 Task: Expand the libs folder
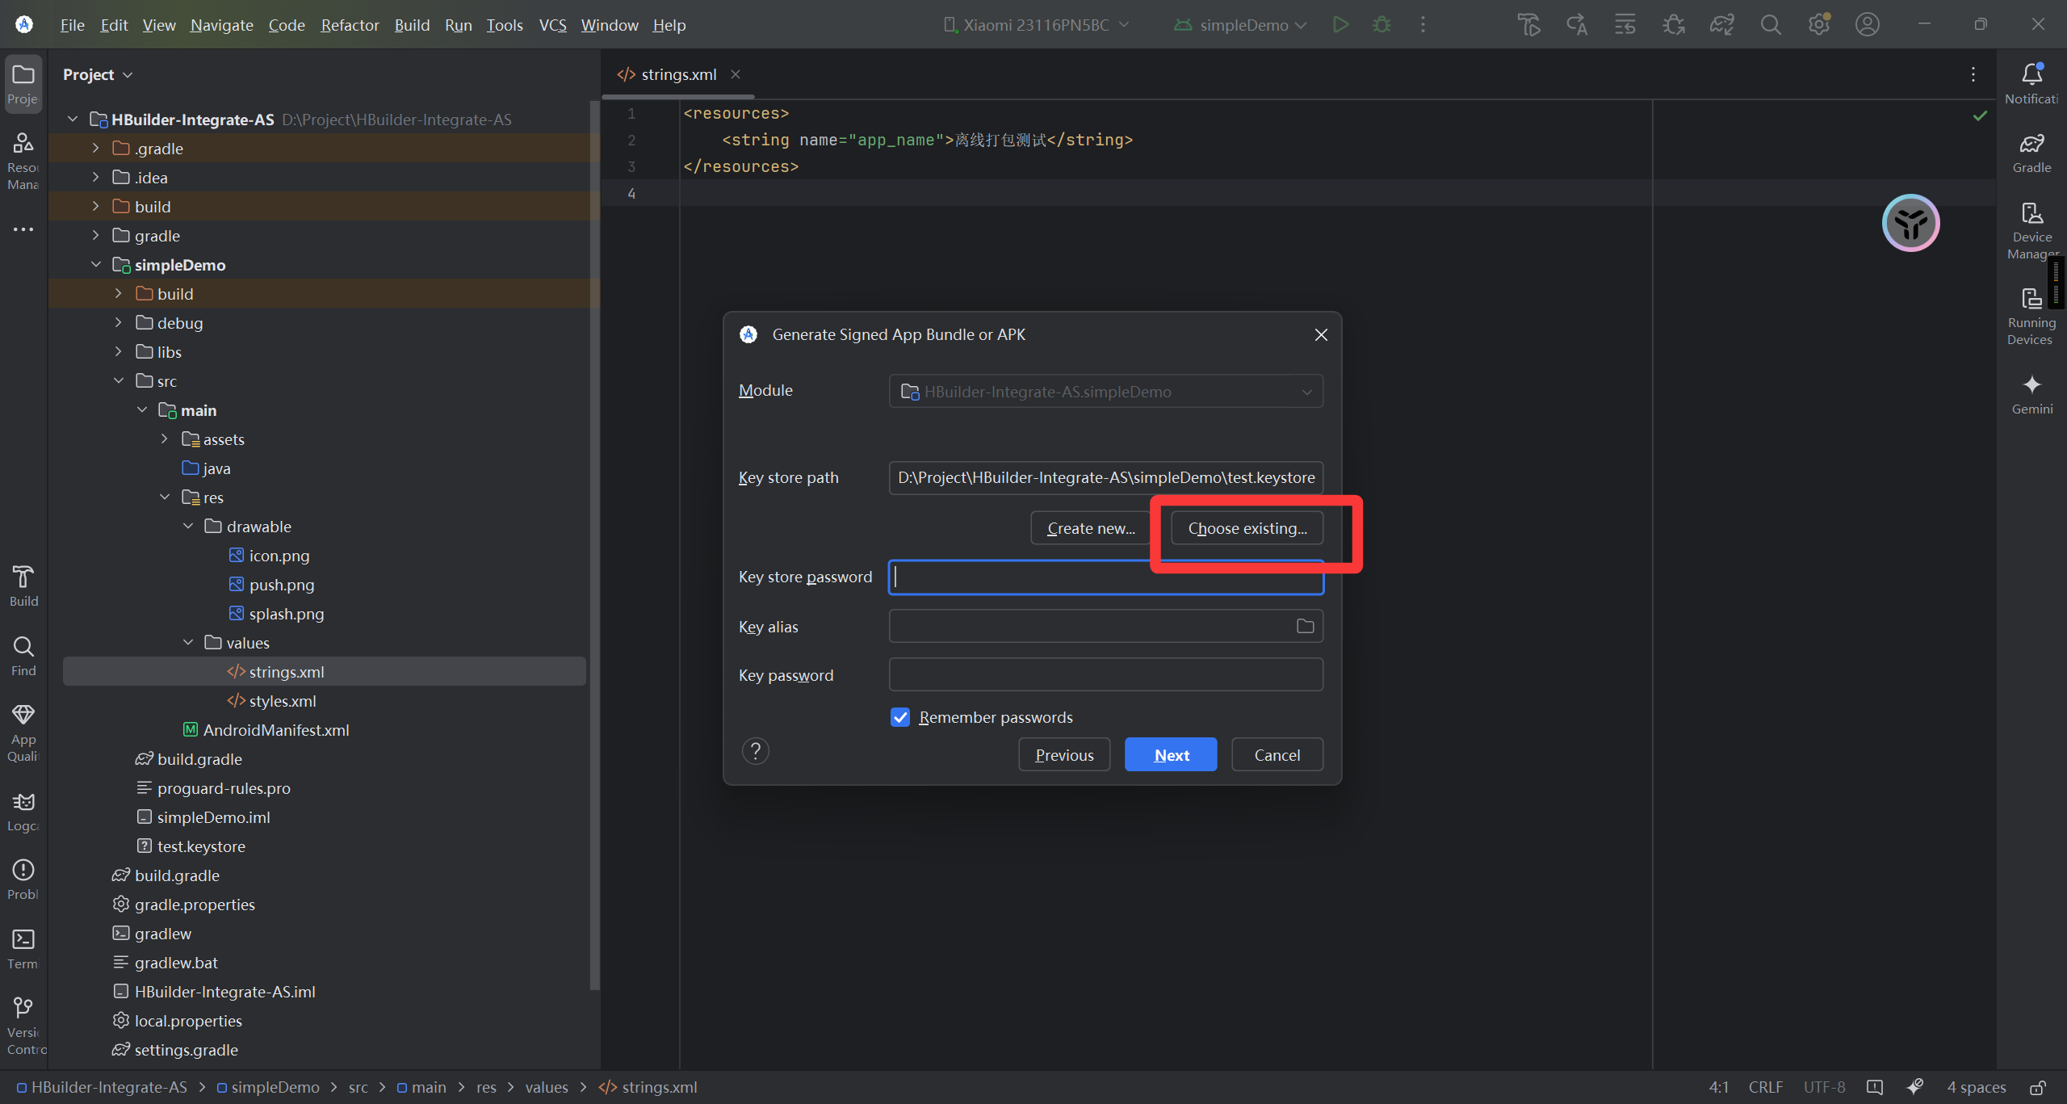pyautogui.click(x=118, y=352)
